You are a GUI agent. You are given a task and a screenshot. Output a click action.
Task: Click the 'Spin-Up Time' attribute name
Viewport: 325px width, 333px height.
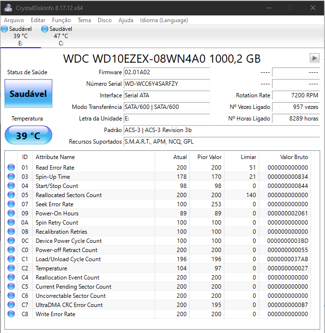[x=53, y=177]
